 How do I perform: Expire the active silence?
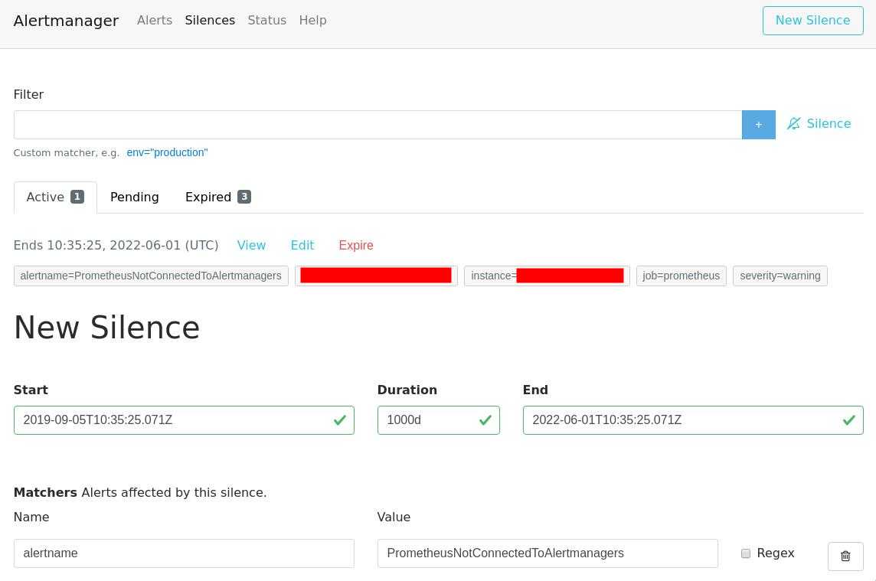[355, 245]
